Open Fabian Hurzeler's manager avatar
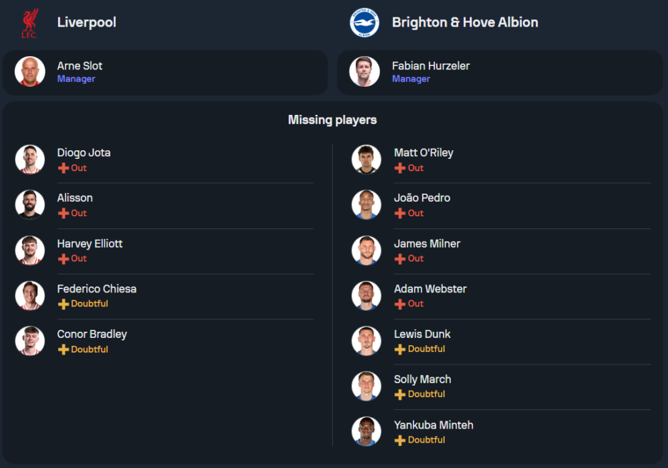The width and height of the screenshot is (668, 468). click(365, 71)
